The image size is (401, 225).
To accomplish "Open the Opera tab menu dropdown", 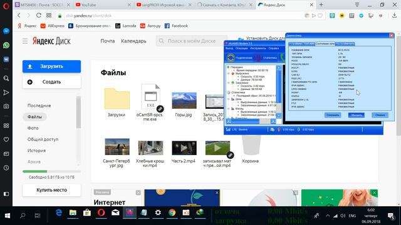I will click(357, 4).
